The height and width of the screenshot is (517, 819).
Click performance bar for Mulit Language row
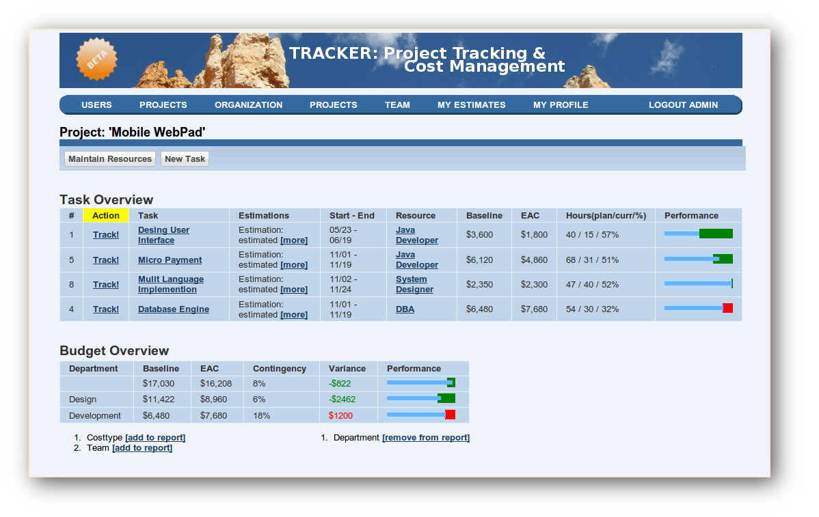[x=699, y=283]
